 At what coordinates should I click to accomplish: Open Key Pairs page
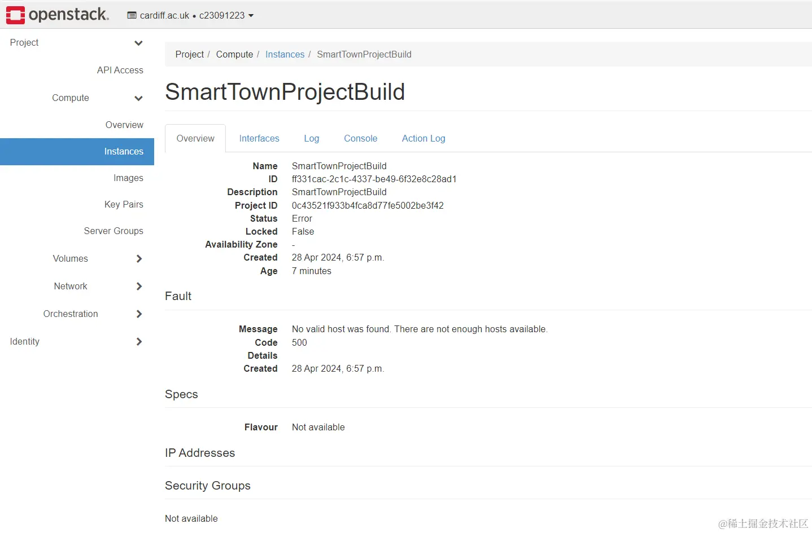click(124, 204)
